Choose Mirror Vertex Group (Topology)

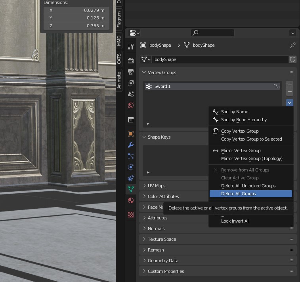(251, 158)
